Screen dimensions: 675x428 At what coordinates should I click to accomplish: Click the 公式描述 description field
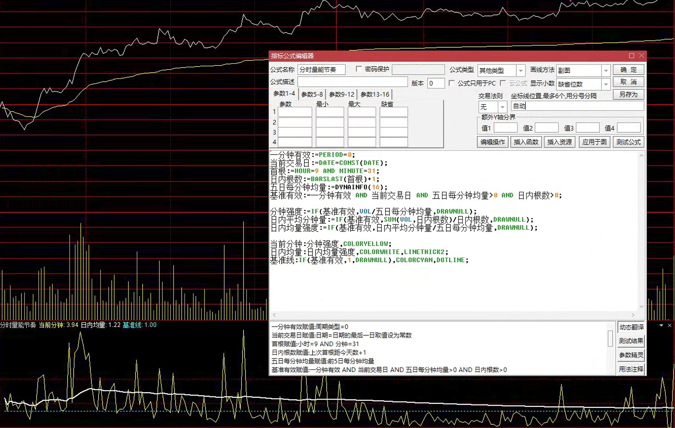coord(352,82)
